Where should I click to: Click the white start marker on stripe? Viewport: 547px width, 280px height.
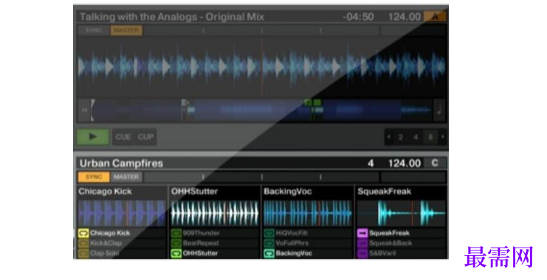coord(92,110)
